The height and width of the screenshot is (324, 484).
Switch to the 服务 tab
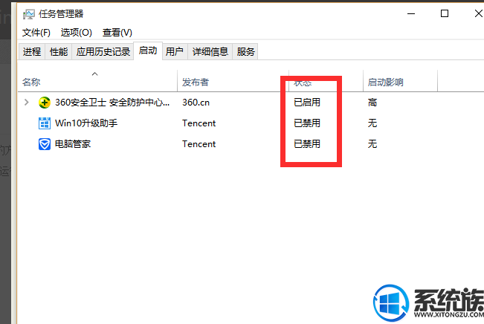pyautogui.click(x=245, y=51)
